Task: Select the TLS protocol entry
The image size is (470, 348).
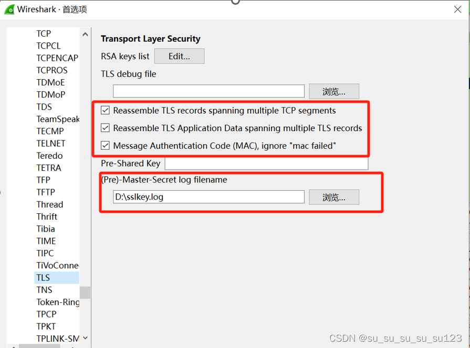Action: tap(43, 277)
